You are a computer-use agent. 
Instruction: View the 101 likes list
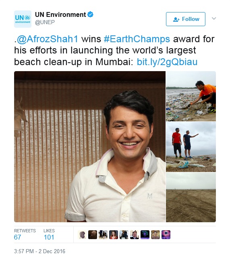pyautogui.click(x=49, y=234)
